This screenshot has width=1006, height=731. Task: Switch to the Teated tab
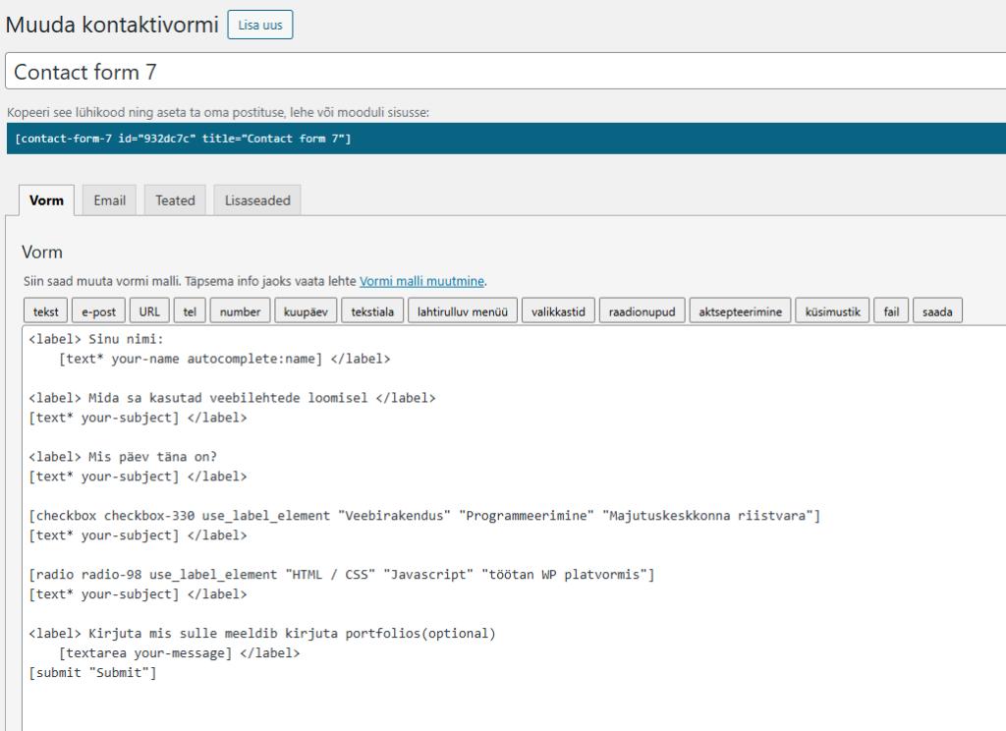click(175, 200)
